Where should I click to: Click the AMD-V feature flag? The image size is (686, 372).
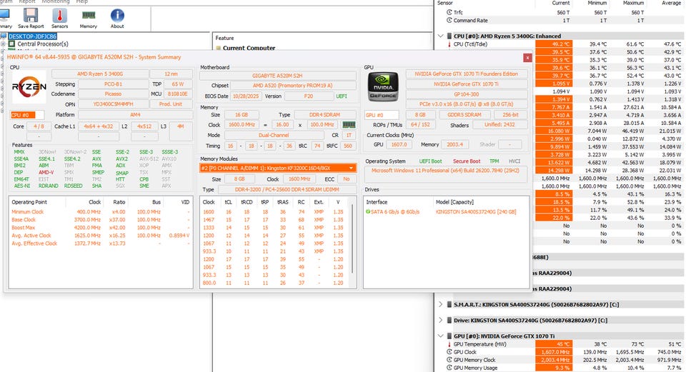[46, 173]
